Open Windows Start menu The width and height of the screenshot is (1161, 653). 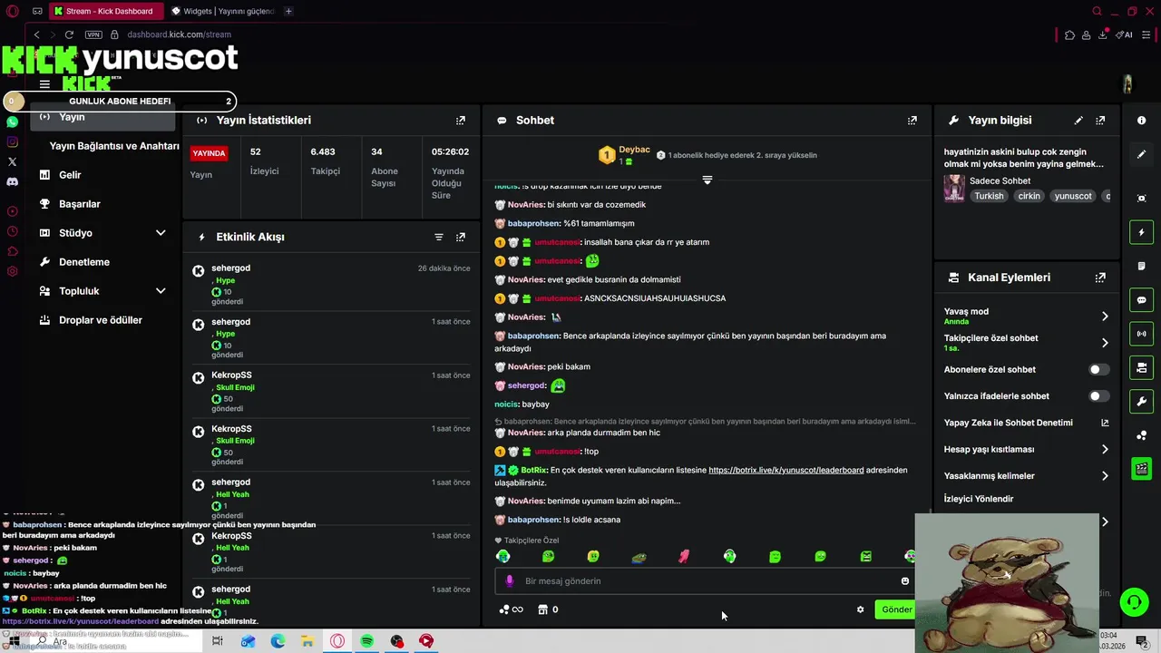15,641
